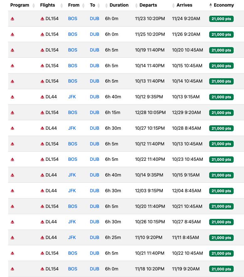Select 21,000 pts fare for 12/03 DL44 flight
244x277 pixels.
(x=221, y=191)
